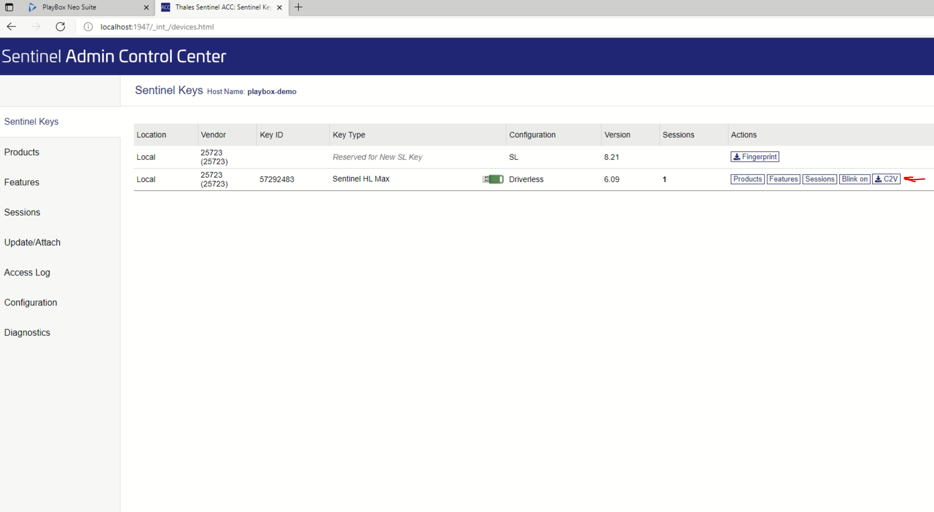Viewport: 934px width, 512px height.
Task: Click the playbox-demo host name
Action: [x=272, y=91]
